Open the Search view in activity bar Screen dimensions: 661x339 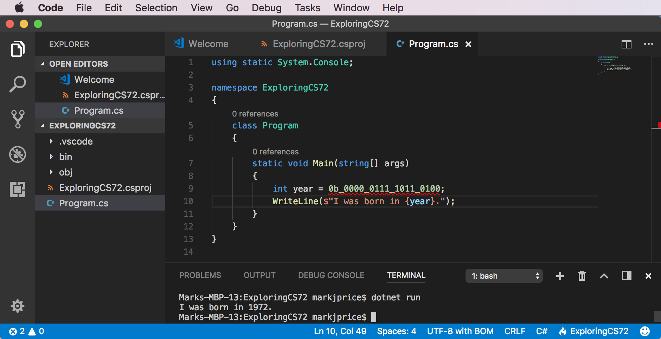18,84
